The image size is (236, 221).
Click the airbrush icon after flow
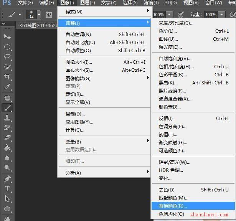(233, 15)
